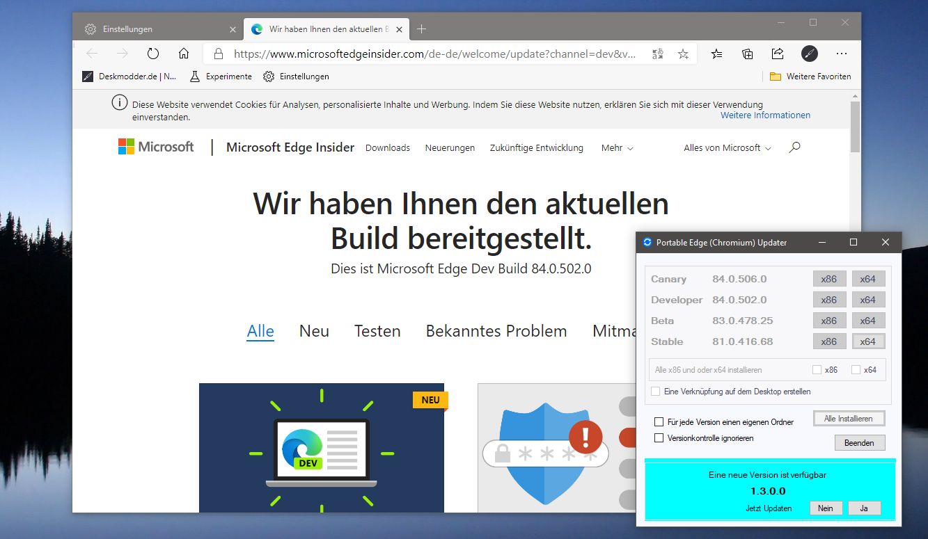Click the Alle Installieren button
This screenshot has width=928, height=539.
click(x=849, y=419)
